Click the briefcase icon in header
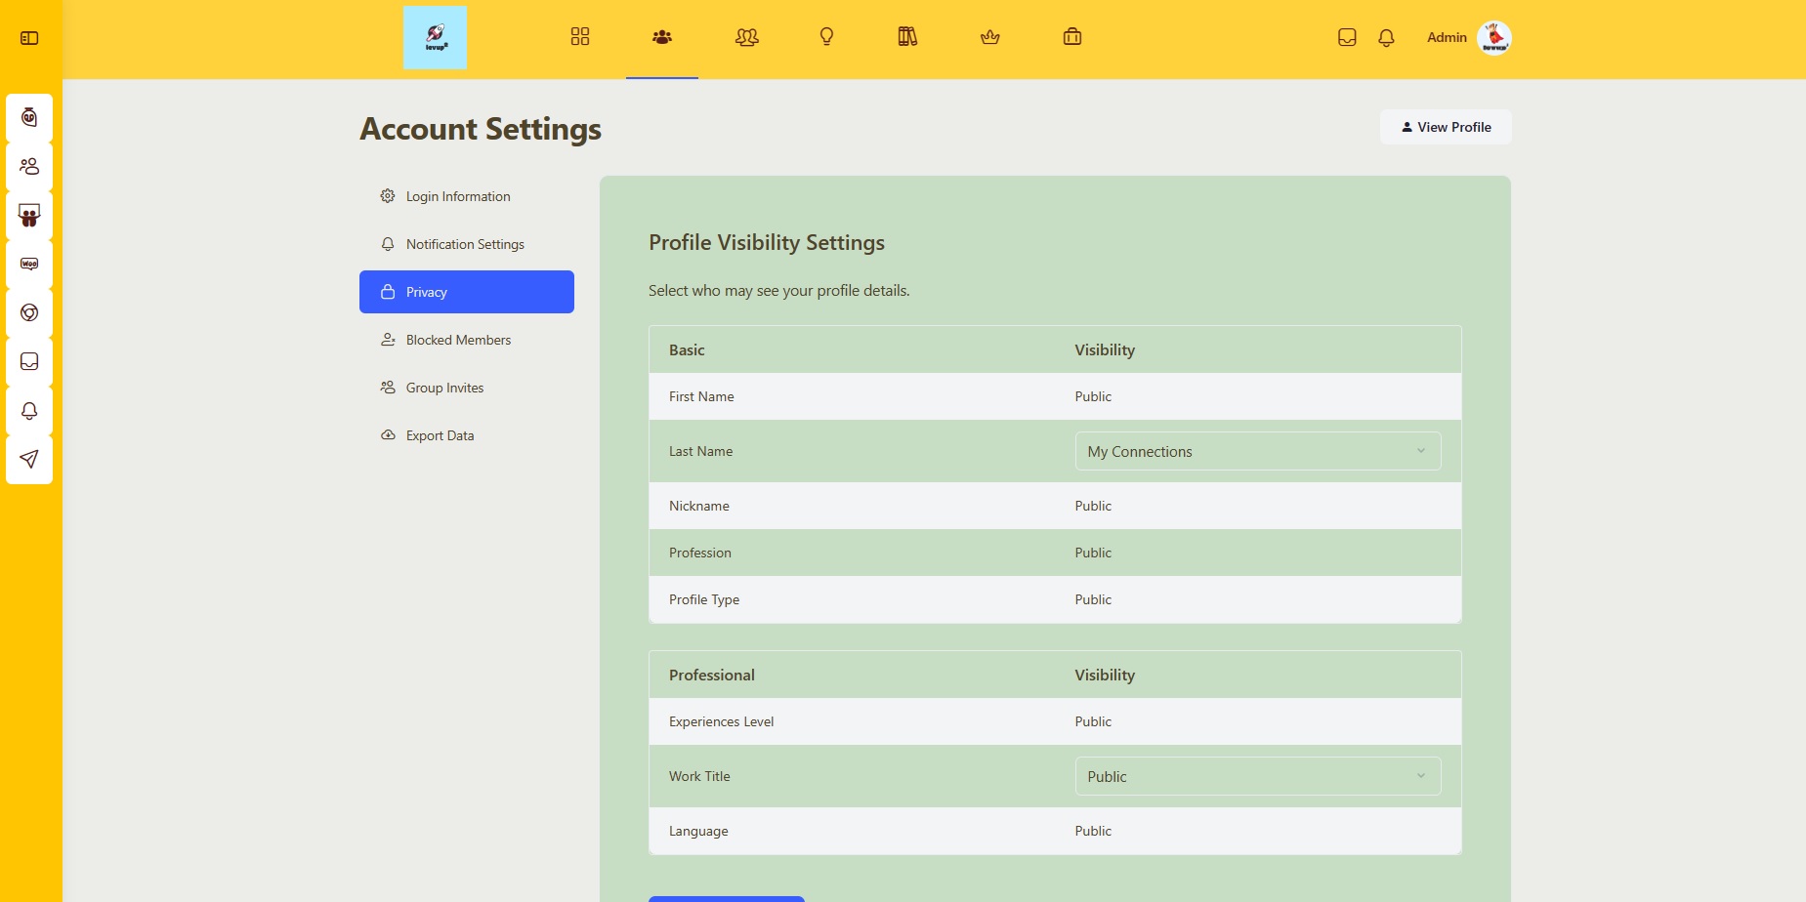 (x=1071, y=37)
